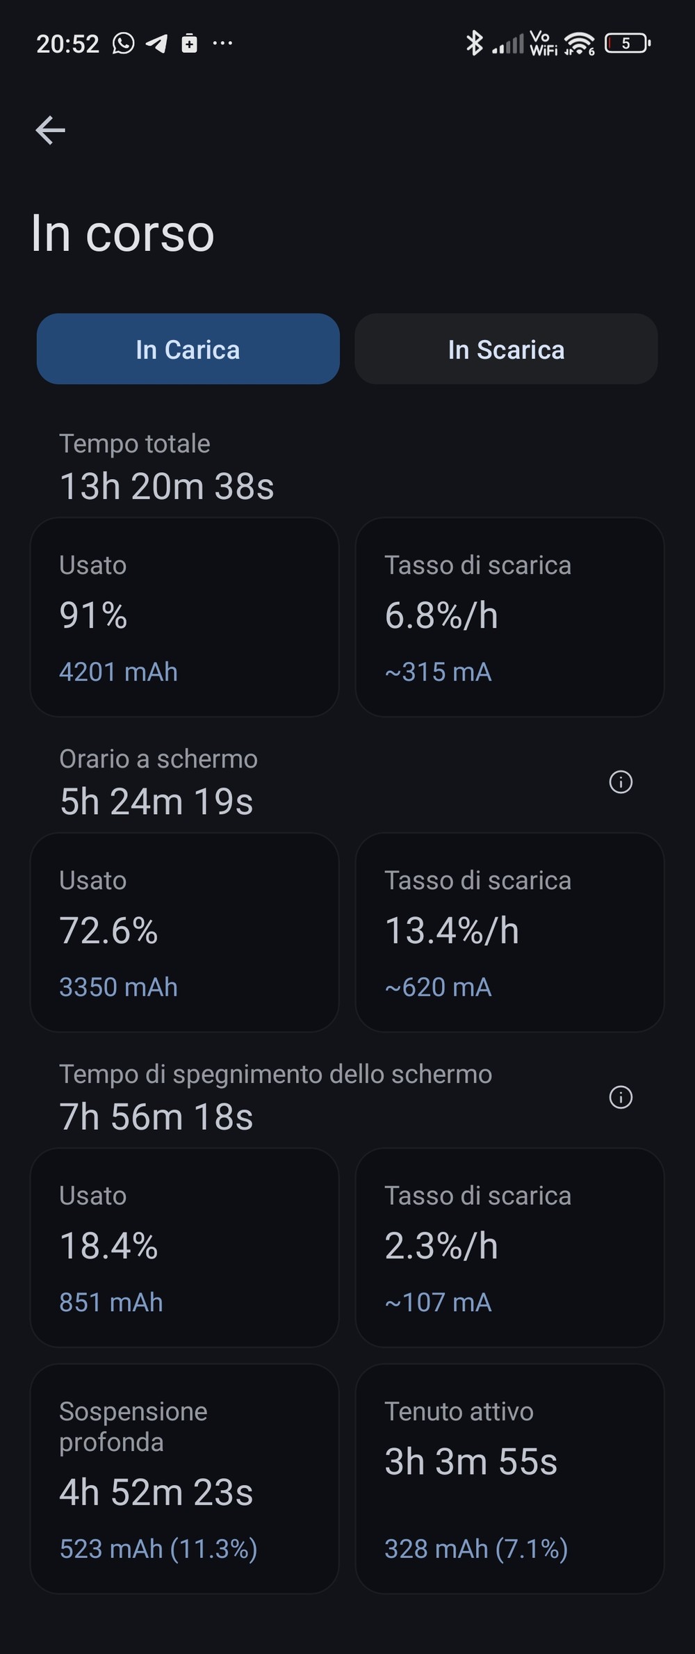The height and width of the screenshot is (1654, 695).
Task: Select the Usato 72.6% card
Action: (184, 932)
